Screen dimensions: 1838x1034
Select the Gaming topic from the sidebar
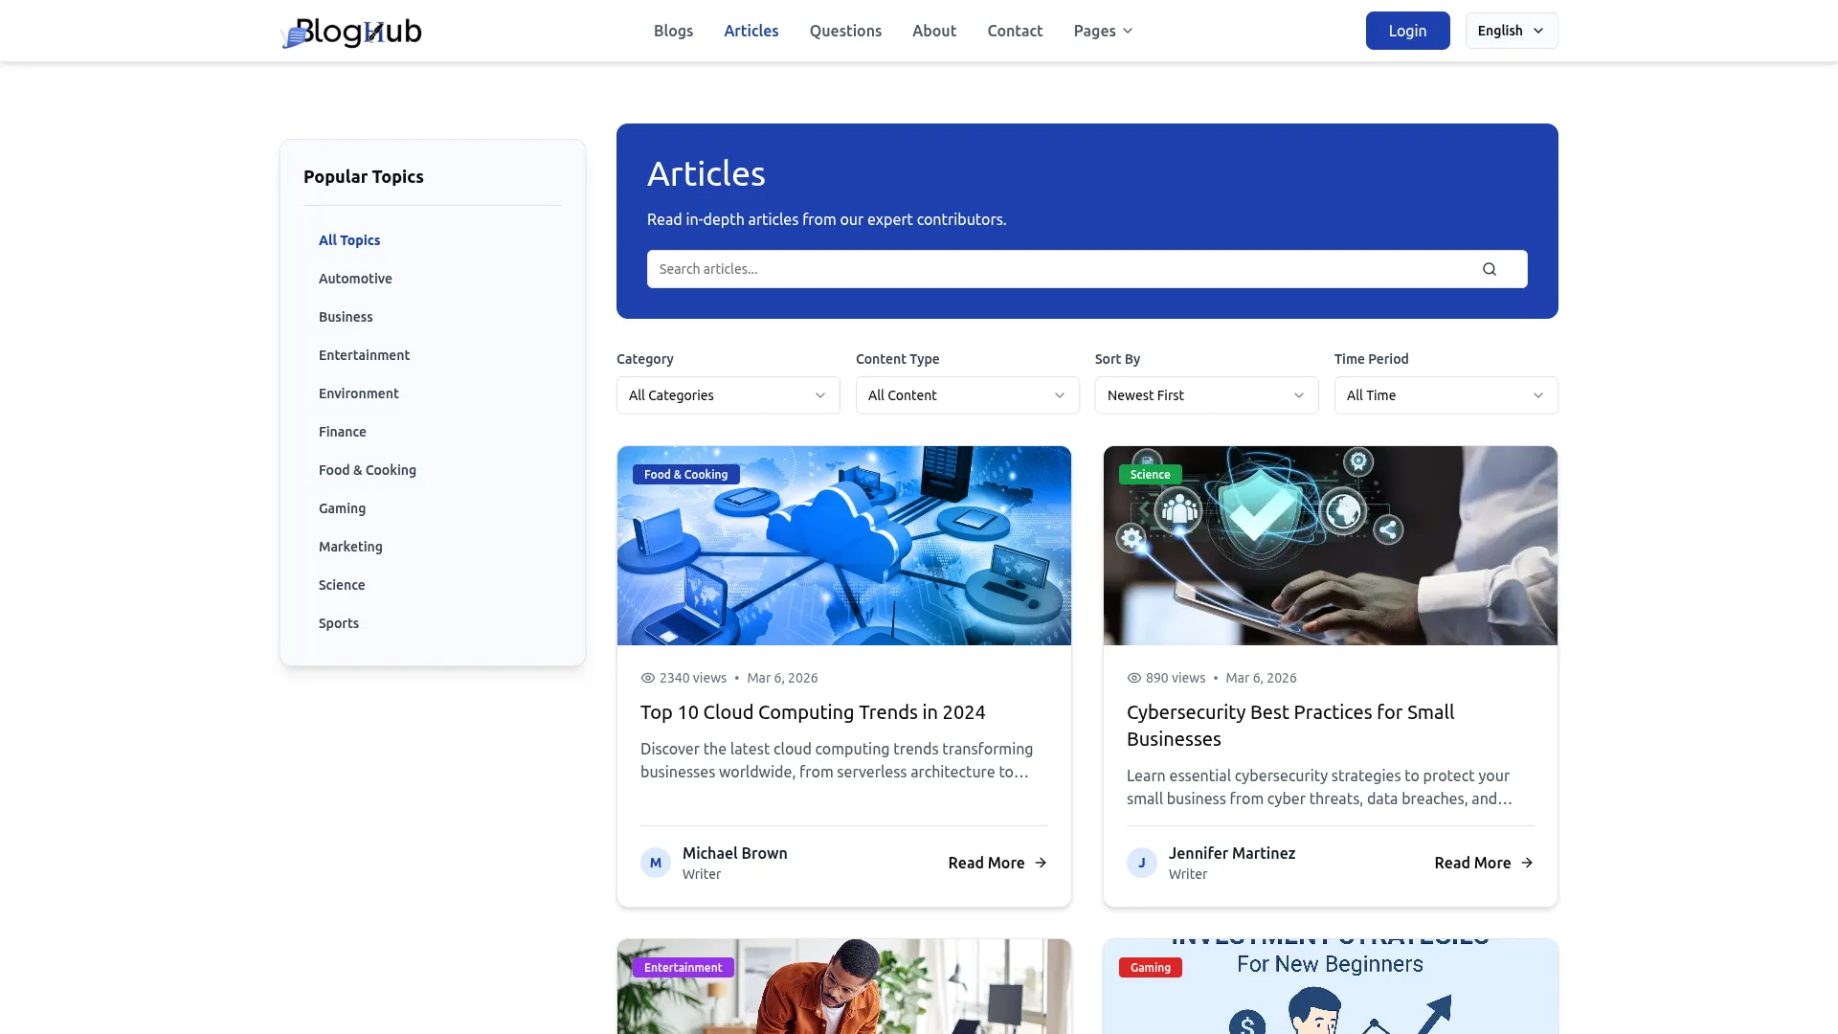pyautogui.click(x=342, y=508)
